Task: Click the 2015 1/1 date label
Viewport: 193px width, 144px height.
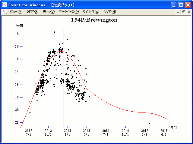Action: (145, 133)
